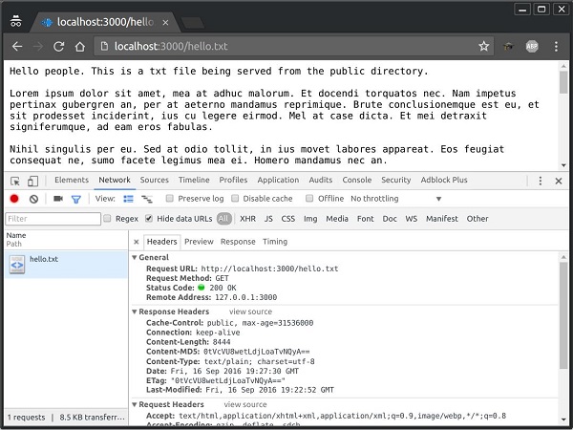Toggle the network filter funnel icon
This screenshot has width=573, height=430.
75,199
